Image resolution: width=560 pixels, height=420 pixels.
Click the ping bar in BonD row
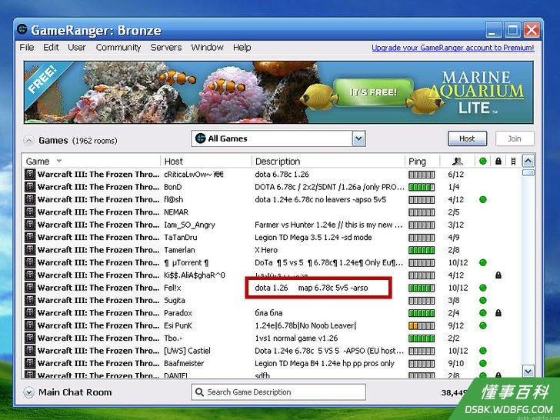coord(422,187)
